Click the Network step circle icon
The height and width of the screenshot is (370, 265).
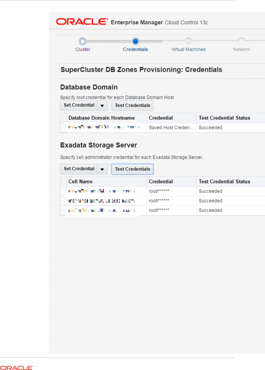241,41
